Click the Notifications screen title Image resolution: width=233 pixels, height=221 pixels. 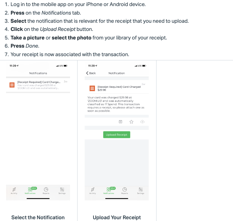pyautogui.click(x=38, y=73)
